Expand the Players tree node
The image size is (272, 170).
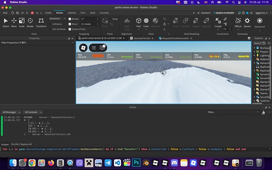[x=254, y=52]
